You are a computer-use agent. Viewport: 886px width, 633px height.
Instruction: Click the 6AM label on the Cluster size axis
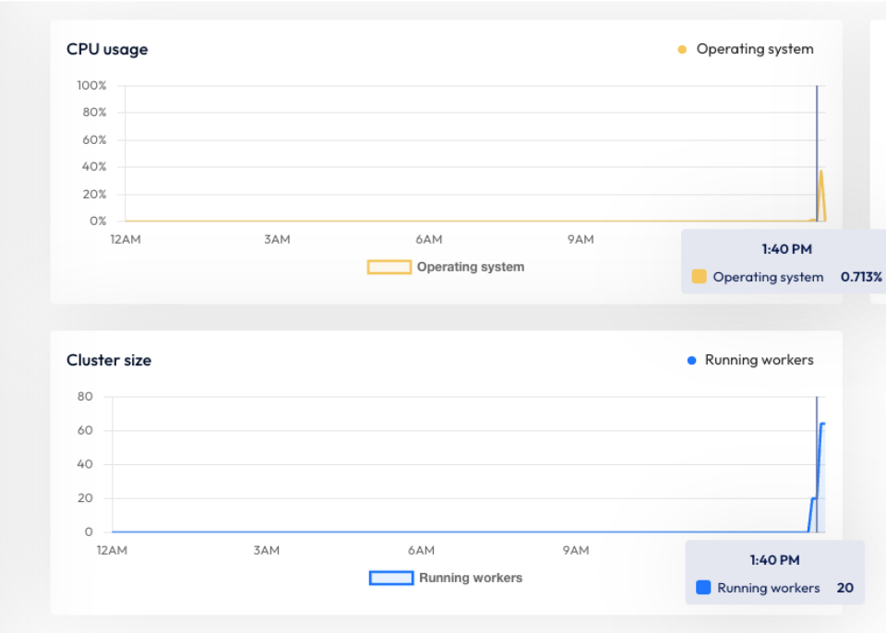point(420,550)
